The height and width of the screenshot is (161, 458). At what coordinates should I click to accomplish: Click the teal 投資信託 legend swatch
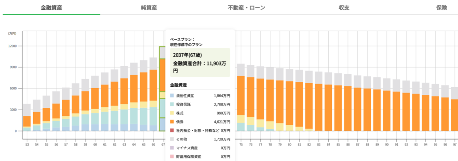[172, 104]
